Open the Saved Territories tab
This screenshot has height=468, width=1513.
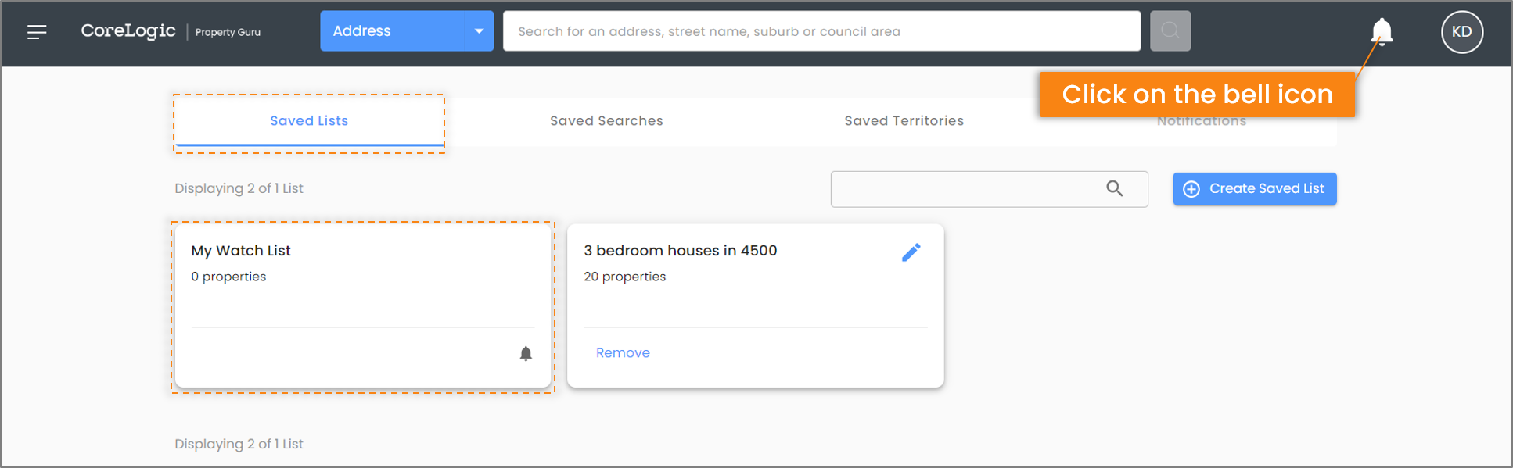pyautogui.click(x=904, y=121)
